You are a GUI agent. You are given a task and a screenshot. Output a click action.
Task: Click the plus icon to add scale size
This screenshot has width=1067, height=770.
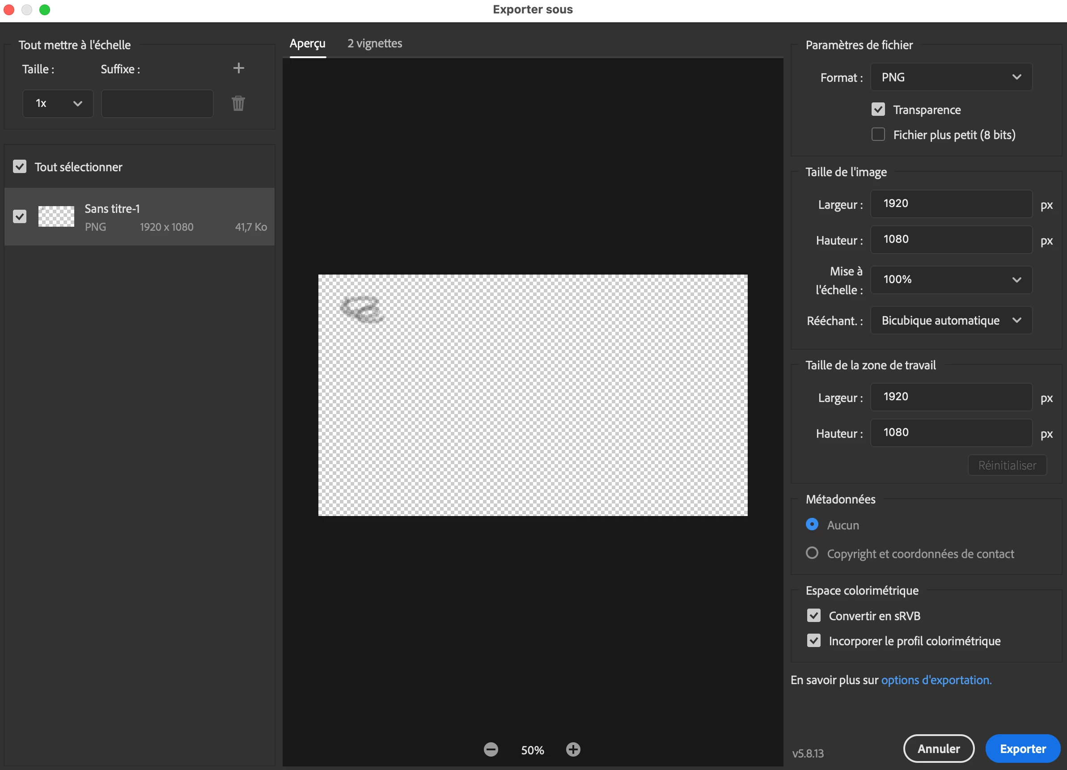point(238,68)
